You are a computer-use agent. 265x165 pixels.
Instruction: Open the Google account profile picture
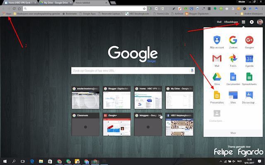coord(260,22)
